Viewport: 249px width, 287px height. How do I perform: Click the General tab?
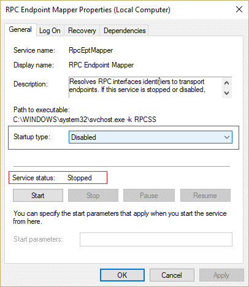[x=20, y=29]
